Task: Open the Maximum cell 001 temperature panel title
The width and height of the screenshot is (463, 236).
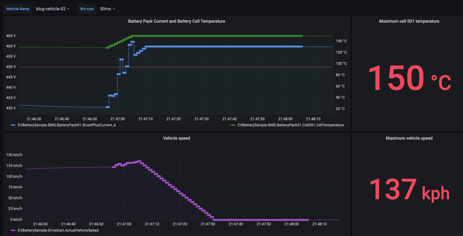Action: [x=409, y=21]
